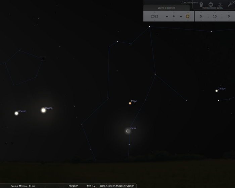Click the screen-shaped icon in the top overlay
The width and height of the screenshot is (235, 188).
point(211,4)
